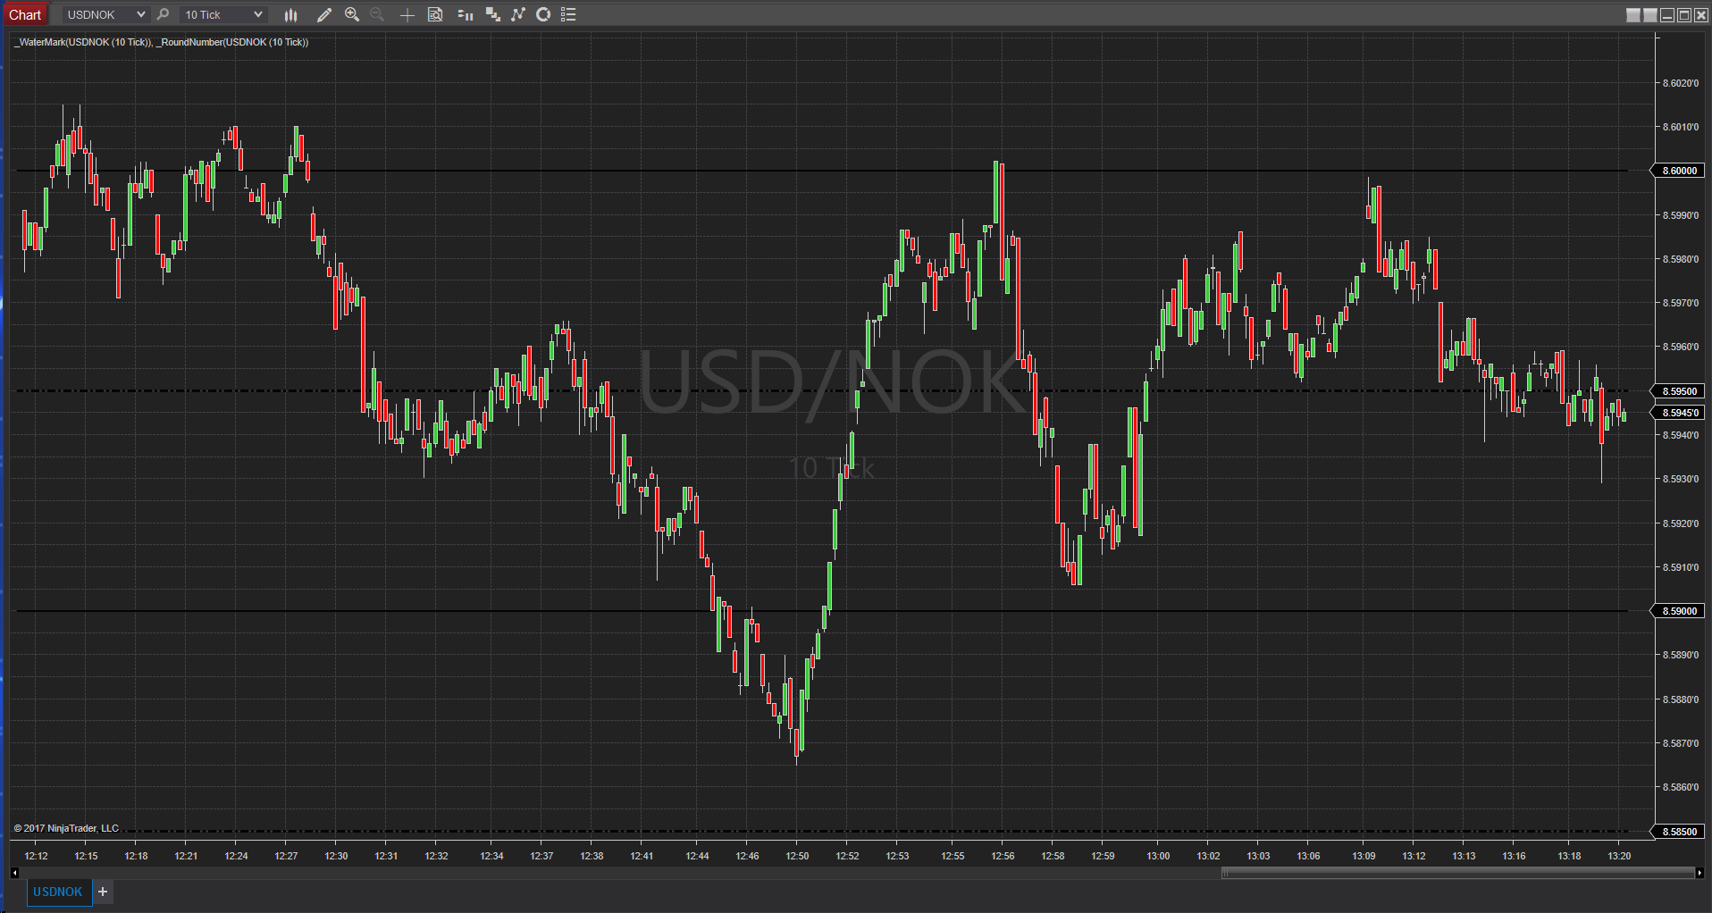
Task: Click the horizontal scrollbar thumb
Action: [x=1457, y=873]
